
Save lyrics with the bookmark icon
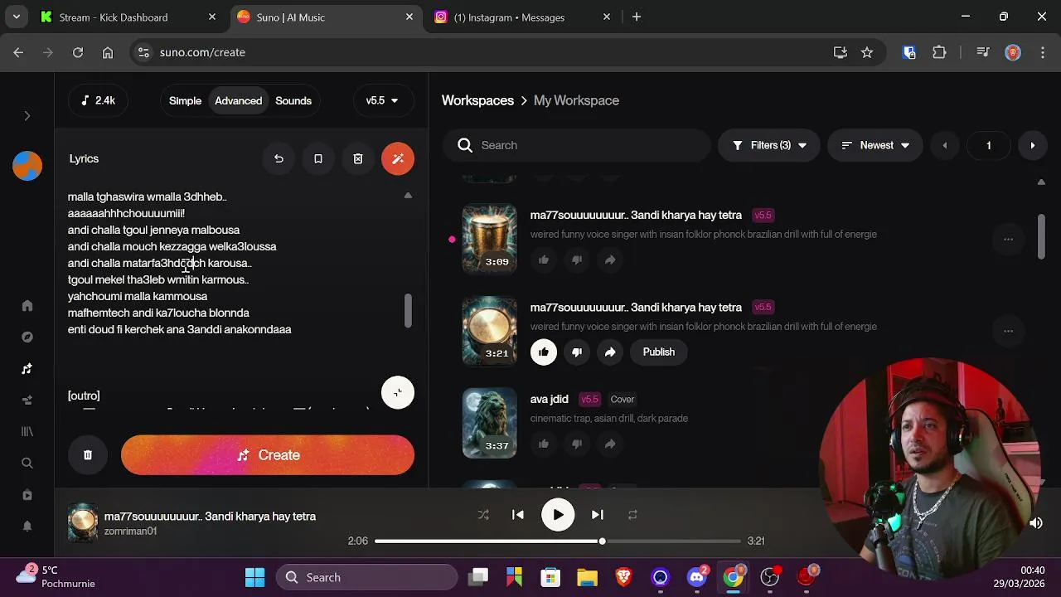click(318, 158)
